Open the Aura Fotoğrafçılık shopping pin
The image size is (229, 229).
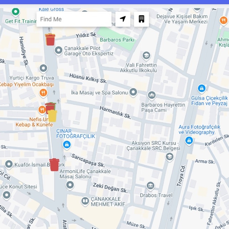(x=189, y=141)
